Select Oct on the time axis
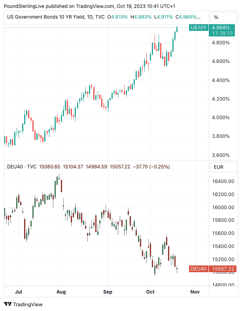 (x=150, y=292)
